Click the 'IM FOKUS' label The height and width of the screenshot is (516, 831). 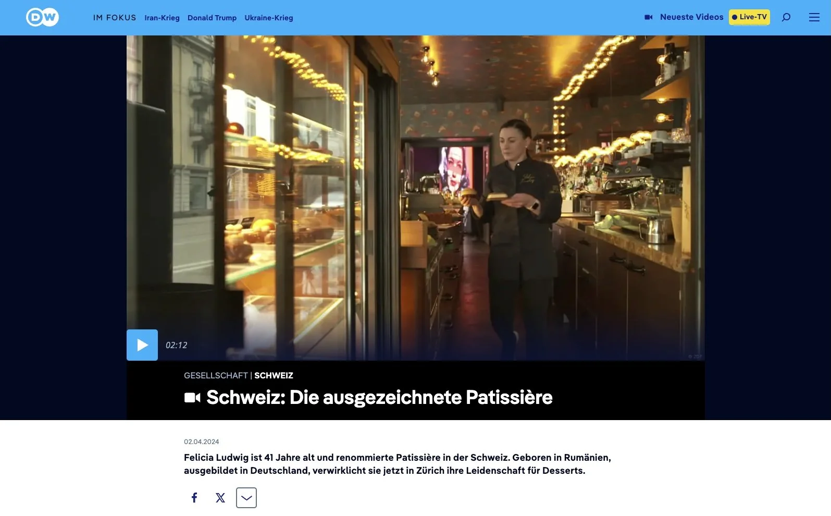pos(115,18)
